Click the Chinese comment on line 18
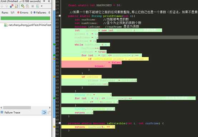The image size is (198, 137). 134,12
